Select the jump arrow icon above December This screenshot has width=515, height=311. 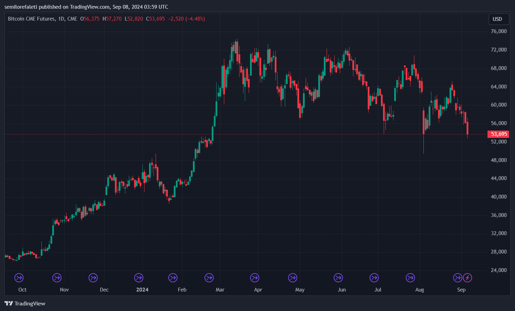[93, 278]
